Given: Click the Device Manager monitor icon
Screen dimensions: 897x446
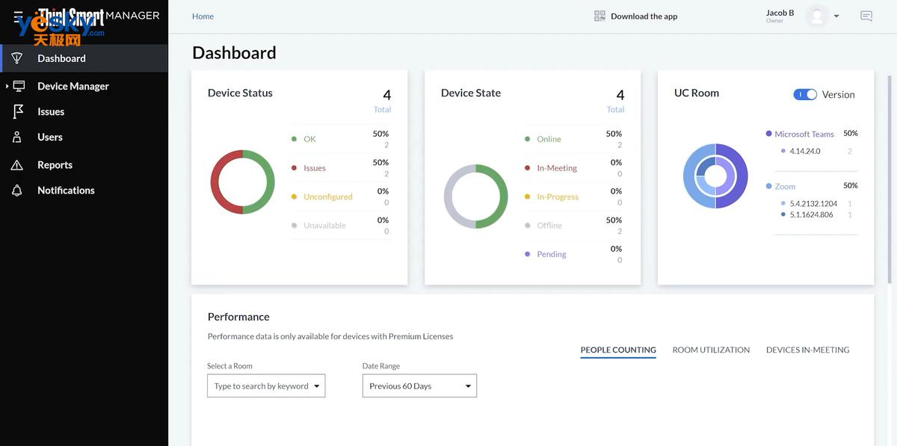Looking at the screenshot, I should 19,86.
